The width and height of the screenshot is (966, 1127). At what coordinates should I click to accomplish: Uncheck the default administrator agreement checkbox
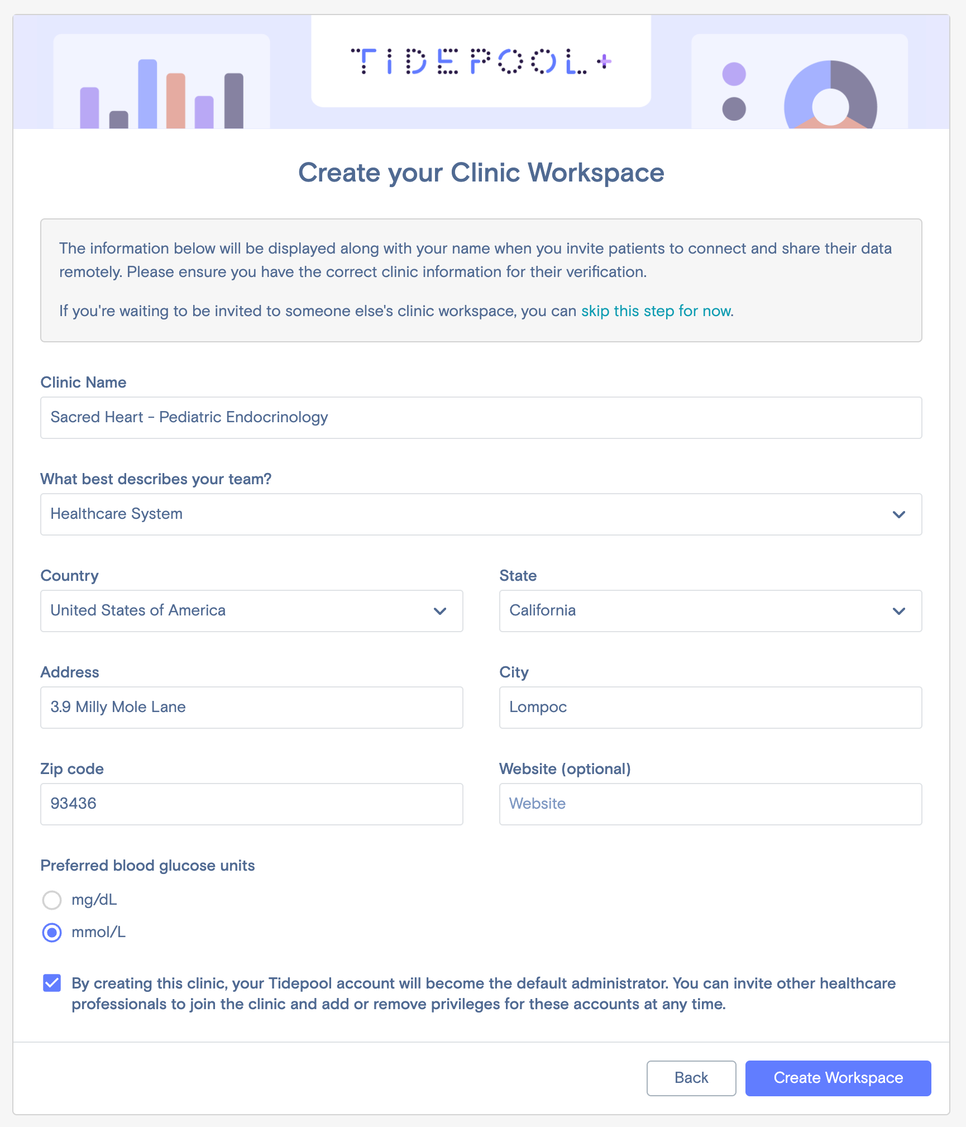tap(52, 983)
